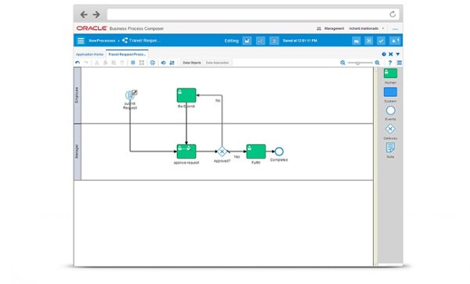Click the 'No' flow label

[x=218, y=101]
